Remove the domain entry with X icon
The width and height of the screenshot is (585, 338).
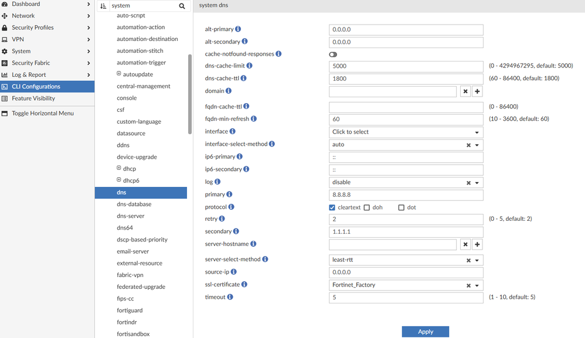tap(465, 91)
